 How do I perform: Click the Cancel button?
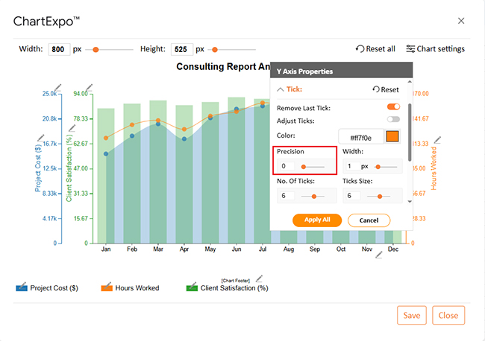click(369, 220)
